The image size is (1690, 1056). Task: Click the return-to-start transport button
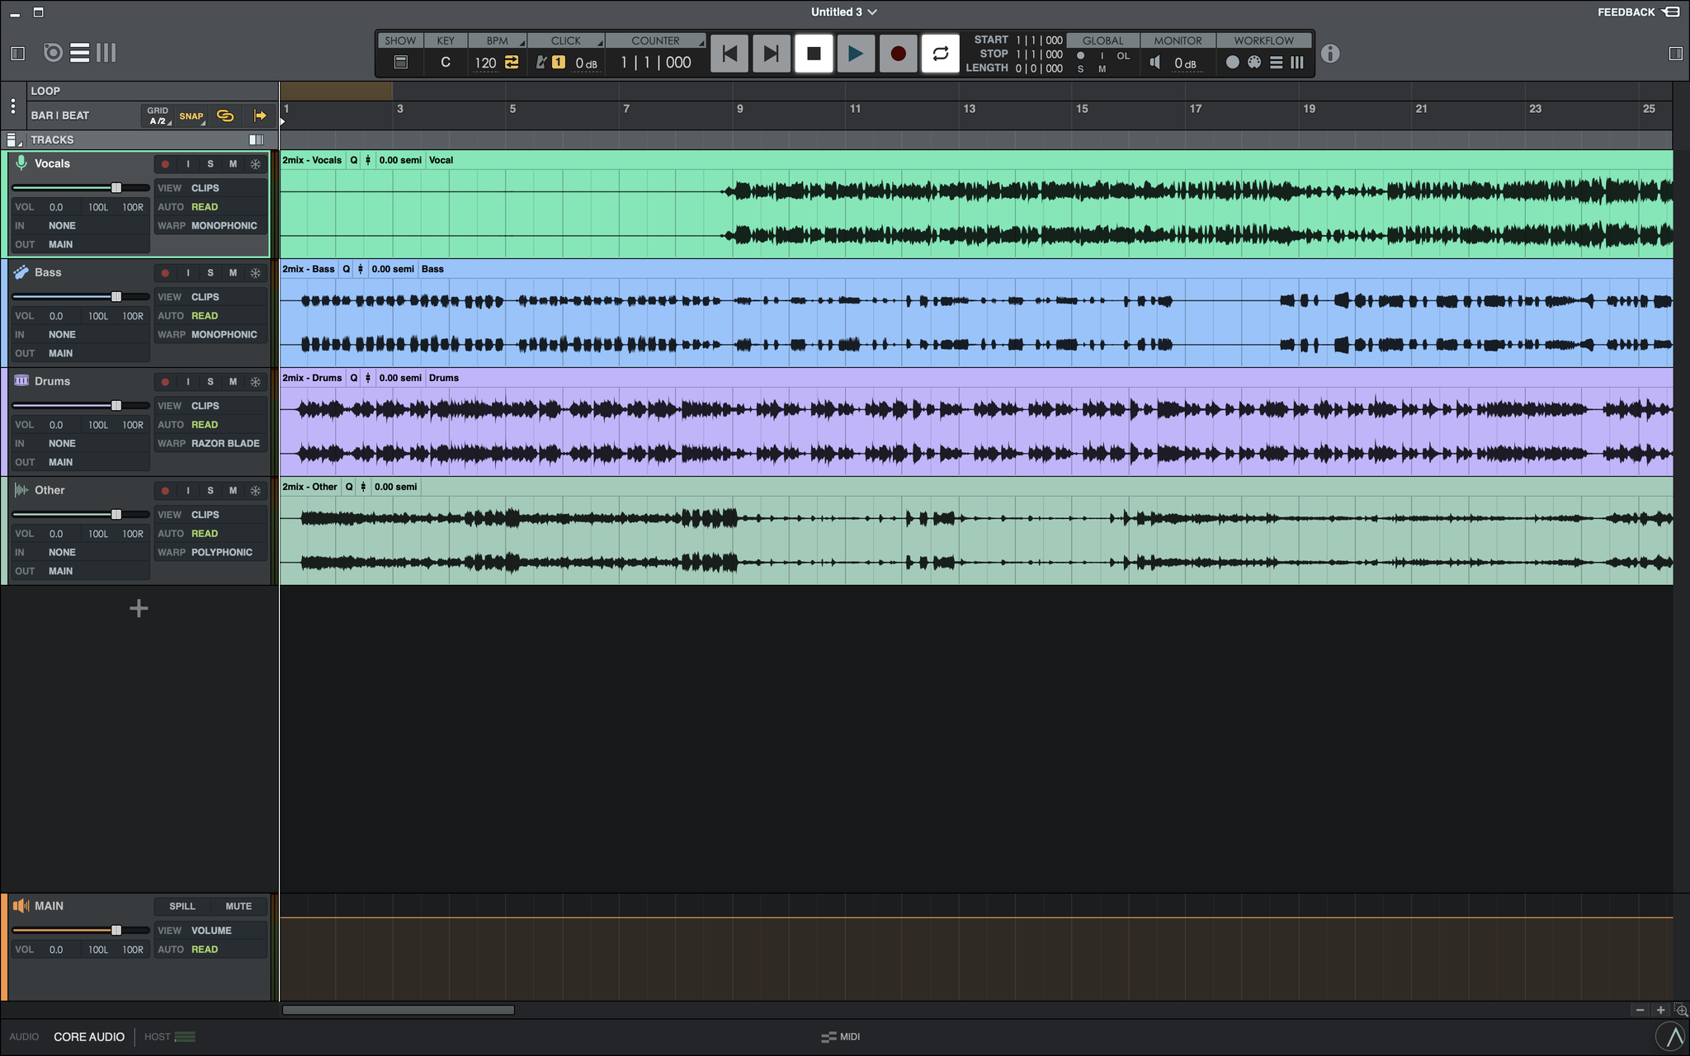pyautogui.click(x=729, y=54)
